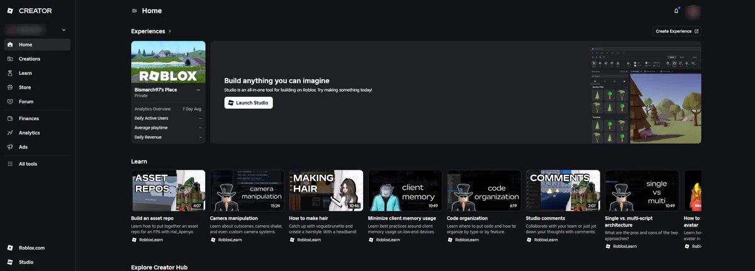Open Minimize client memory usage title
This screenshot has height=271, width=755.
coord(402,218)
